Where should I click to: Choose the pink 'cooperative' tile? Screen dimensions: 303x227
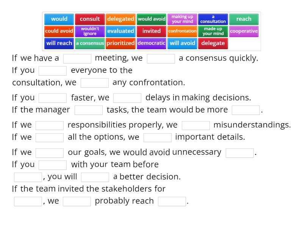coord(244,31)
